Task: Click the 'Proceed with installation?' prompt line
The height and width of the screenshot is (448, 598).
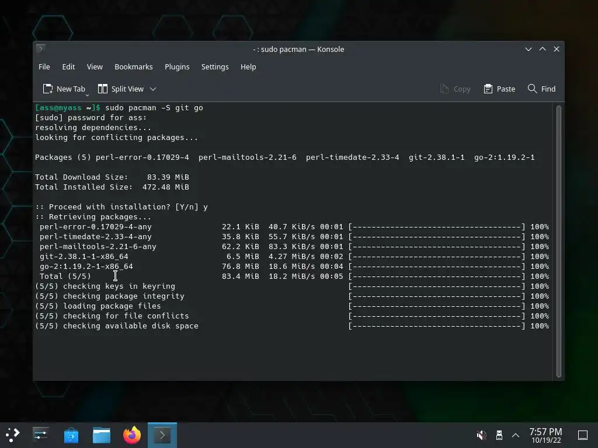Action: point(121,207)
